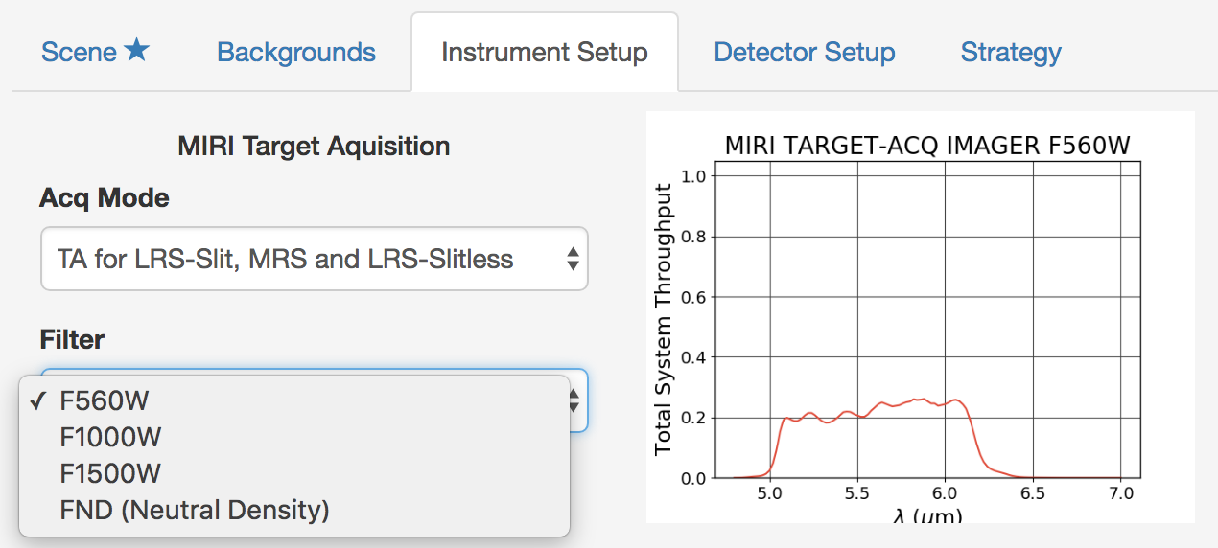Pick F1500W in the filter list
Screen dimensions: 1218x548
pyautogui.click(x=110, y=473)
